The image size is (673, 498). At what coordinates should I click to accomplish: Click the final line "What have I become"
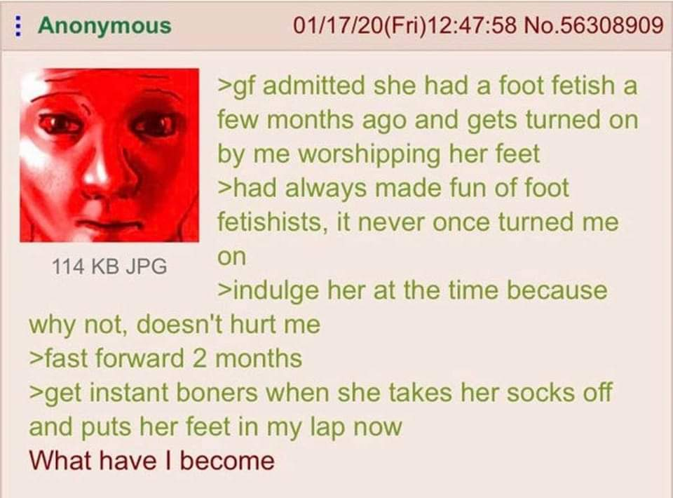[x=151, y=461]
